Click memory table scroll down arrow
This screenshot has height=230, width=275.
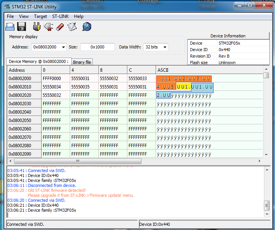click(266, 155)
